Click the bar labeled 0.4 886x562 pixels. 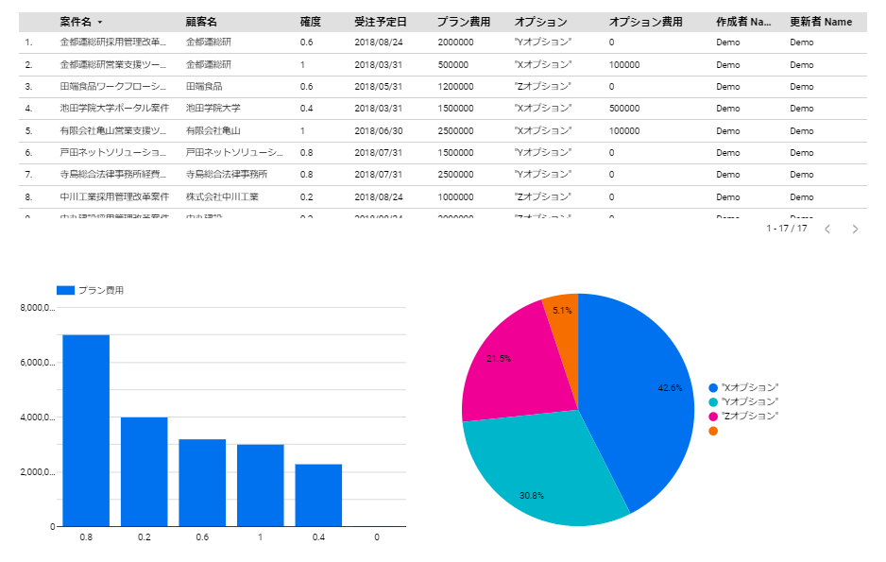pos(318,495)
